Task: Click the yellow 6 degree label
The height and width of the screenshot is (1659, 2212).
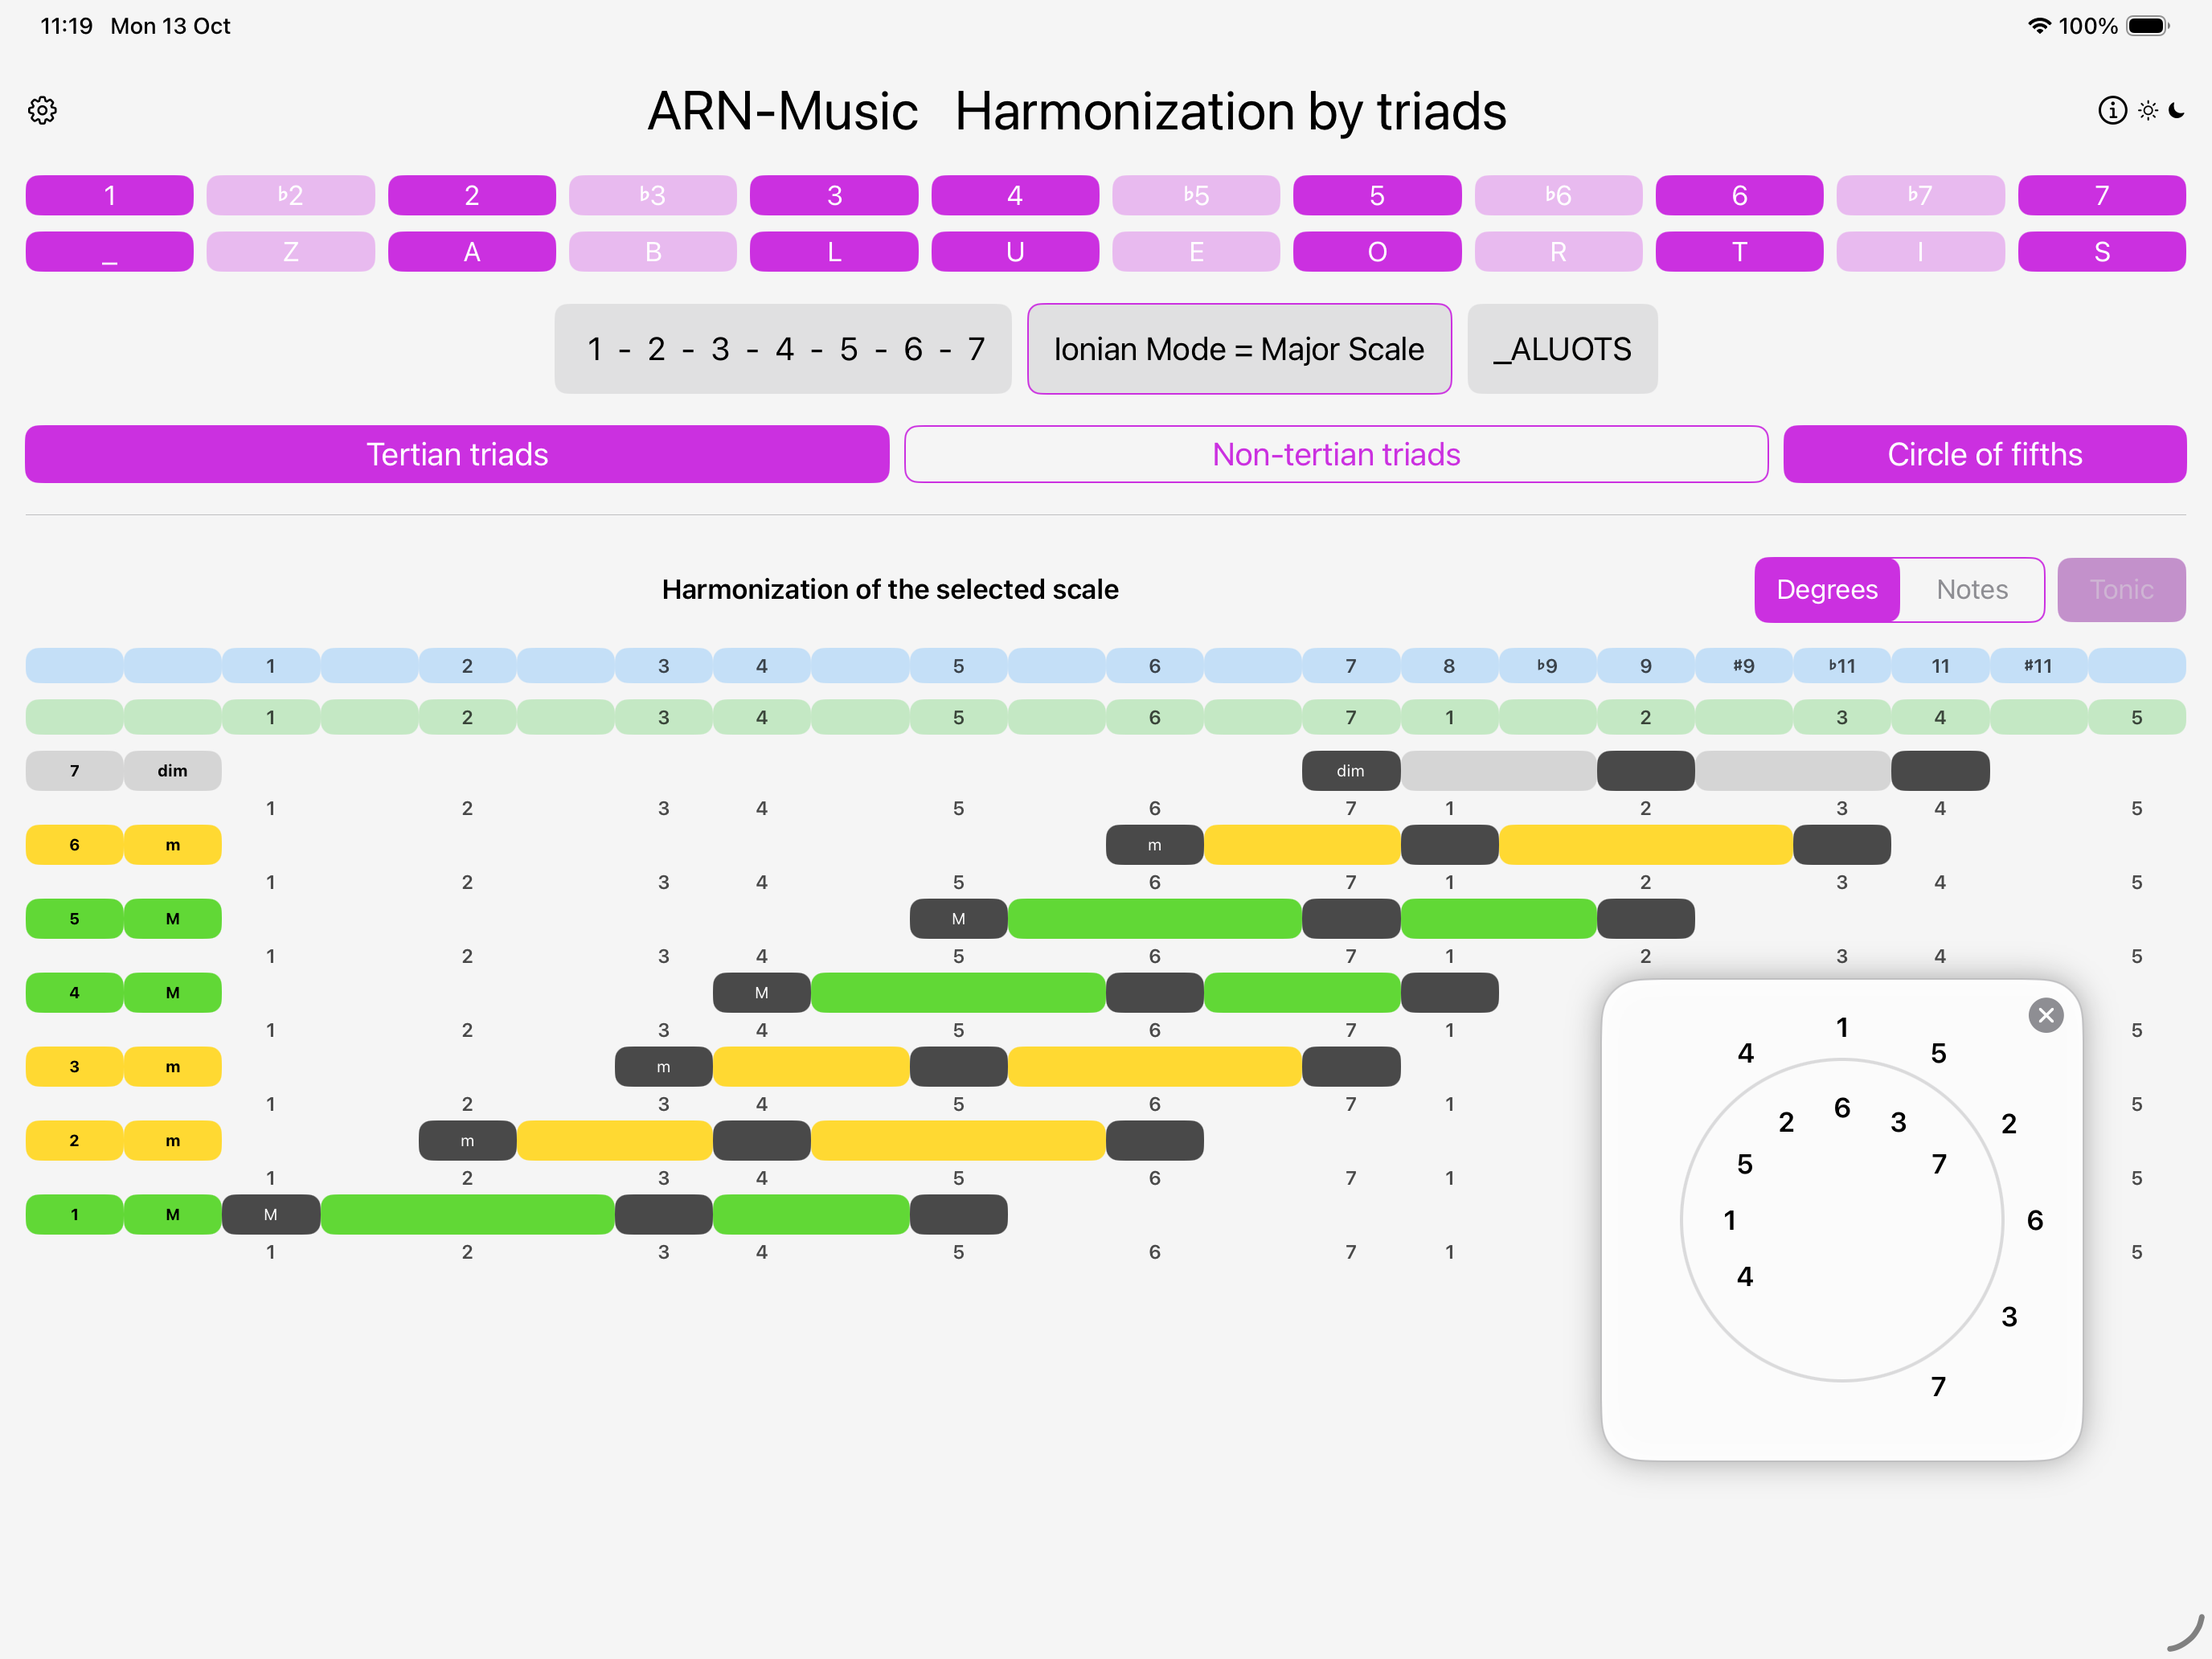Action: click(x=74, y=845)
